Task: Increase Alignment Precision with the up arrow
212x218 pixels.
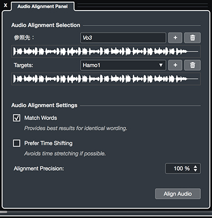Action: tap(196, 167)
